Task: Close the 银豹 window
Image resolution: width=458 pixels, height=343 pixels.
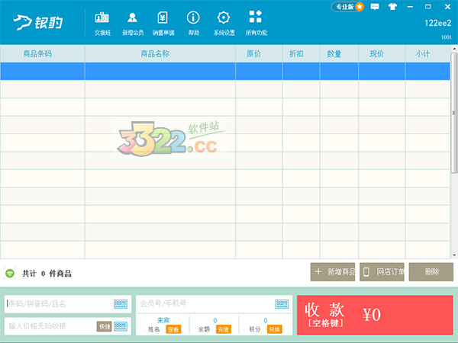Action: [x=447, y=6]
